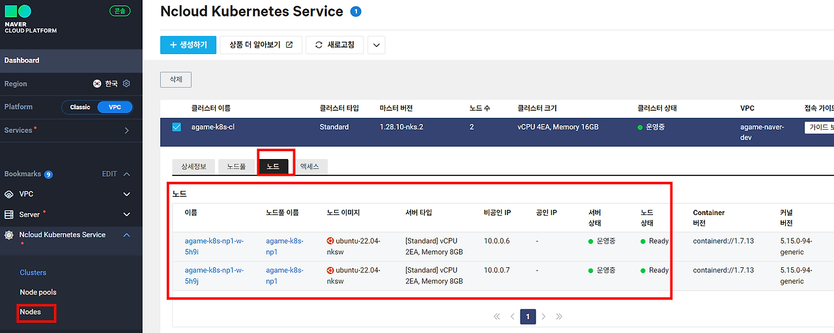
Task: Click the Ubuntu icon in 5h9i row
Action: coord(330,241)
